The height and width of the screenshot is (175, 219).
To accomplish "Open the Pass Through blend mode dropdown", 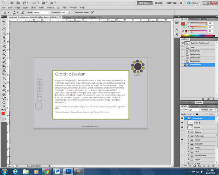I will (x=190, y=110).
